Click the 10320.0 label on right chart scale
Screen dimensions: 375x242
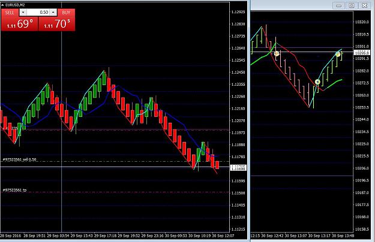pyautogui.click(x=362, y=22)
